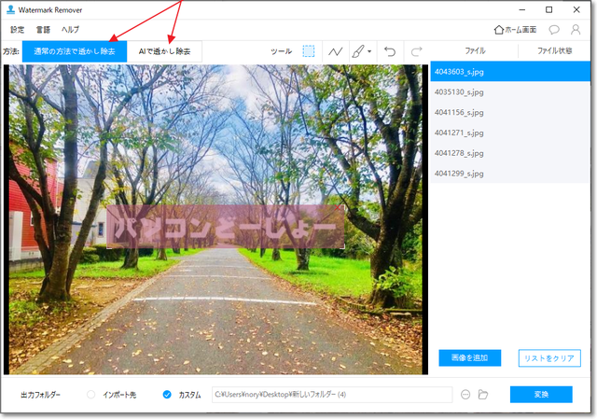Open the output folder icon
597x419 pixels.
(483, 395)
